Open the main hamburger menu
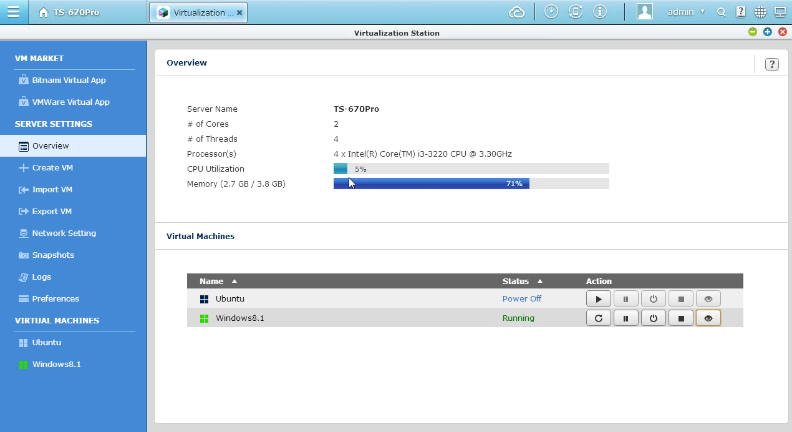Screen dimensions: 792x432 pyautogui.click(x=14, y=12)
